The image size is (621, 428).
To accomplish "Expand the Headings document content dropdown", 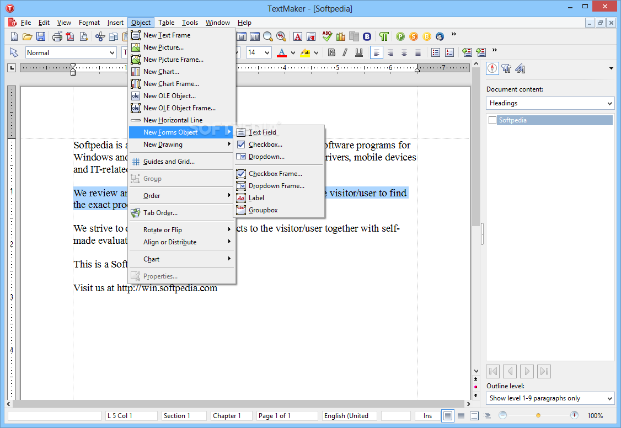I will (x=609, y=103).
